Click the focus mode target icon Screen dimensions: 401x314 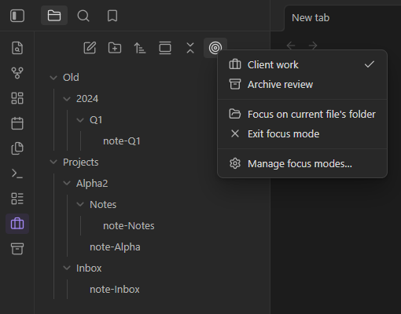pos(215,48)
